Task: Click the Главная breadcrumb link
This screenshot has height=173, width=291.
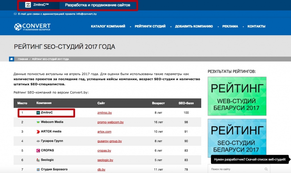Action: (x=23, y=59)
